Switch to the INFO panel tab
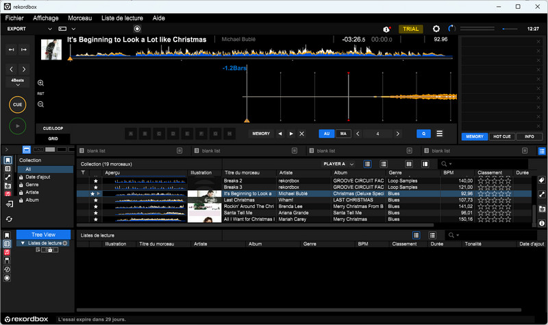 [x=529, y=136]
